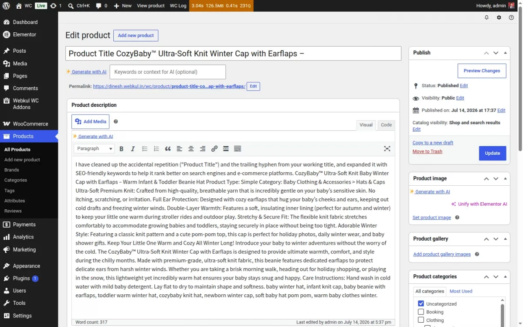Focus the AI keywords input field
This screenshot has width=523, height=327.
pyautogui.click(x=168, y=72)
